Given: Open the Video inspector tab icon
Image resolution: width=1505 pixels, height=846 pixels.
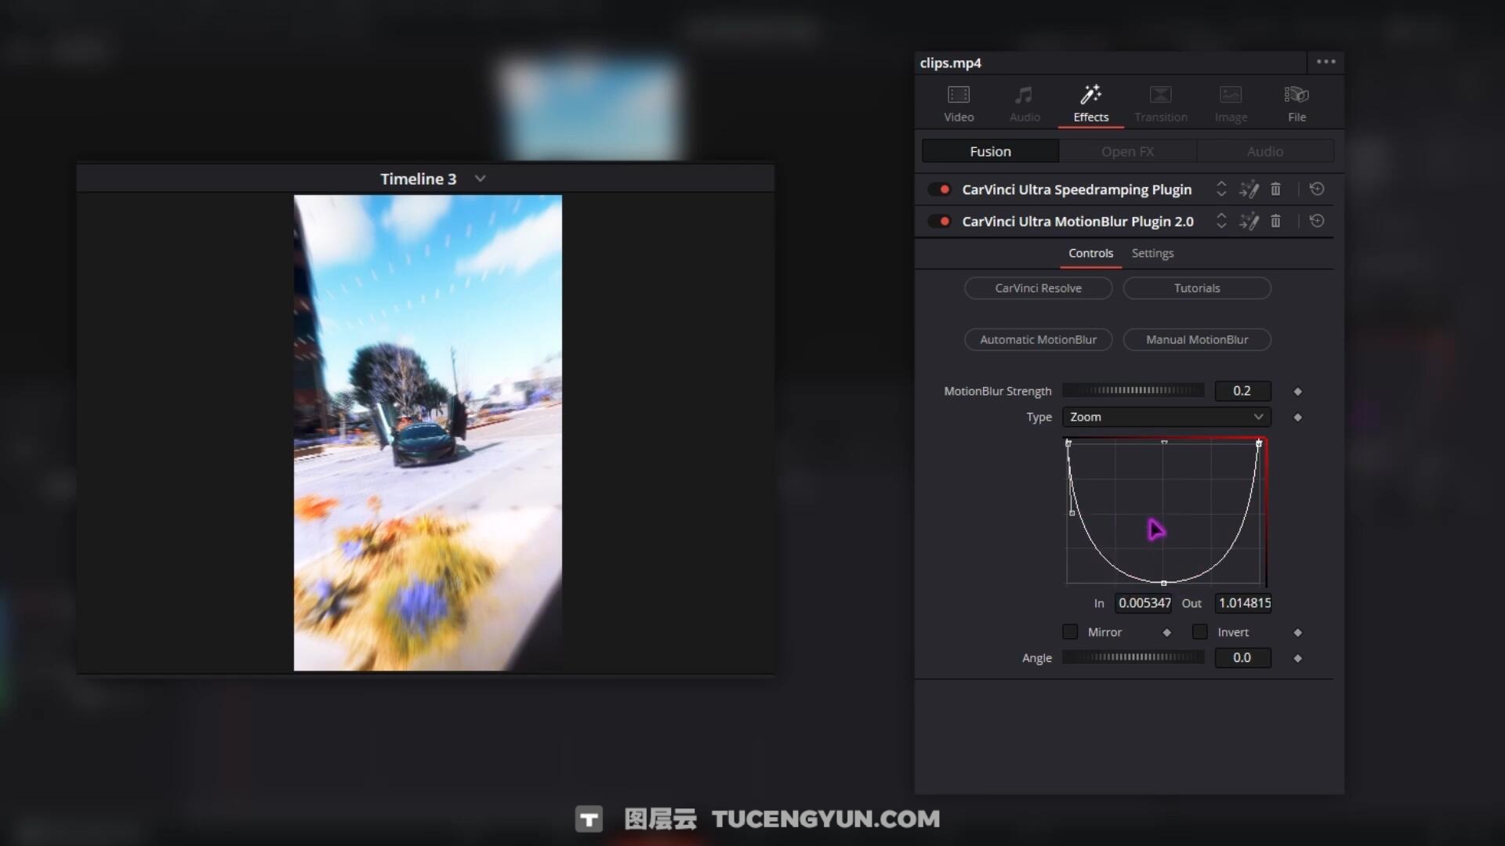Looking at the screenshot, I should 958,96.
